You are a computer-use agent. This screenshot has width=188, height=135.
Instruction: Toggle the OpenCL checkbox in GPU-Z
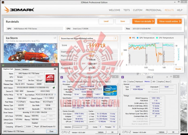tap(16, 126)
